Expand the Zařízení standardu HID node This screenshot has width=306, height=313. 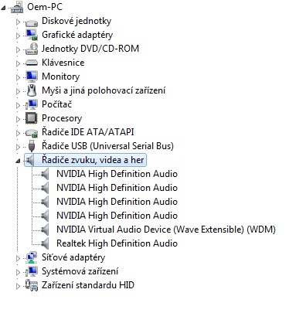[18, 286]
